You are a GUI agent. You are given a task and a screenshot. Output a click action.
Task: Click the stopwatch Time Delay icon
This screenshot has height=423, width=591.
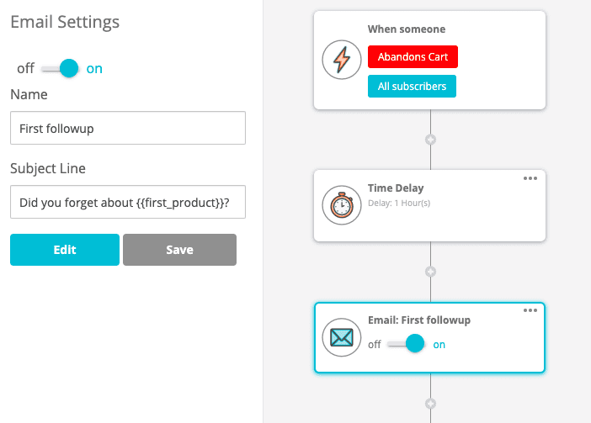coord(342,204)
